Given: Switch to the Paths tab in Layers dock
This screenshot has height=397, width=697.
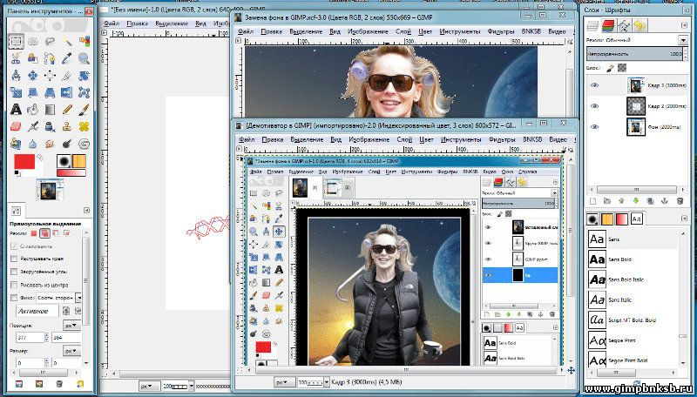Looking at the screenshot, I should pyautogui.click(x=624, y=26).
